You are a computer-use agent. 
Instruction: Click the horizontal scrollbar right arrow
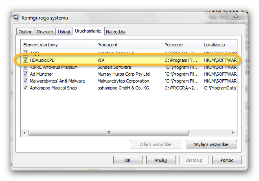pos(233,133)
